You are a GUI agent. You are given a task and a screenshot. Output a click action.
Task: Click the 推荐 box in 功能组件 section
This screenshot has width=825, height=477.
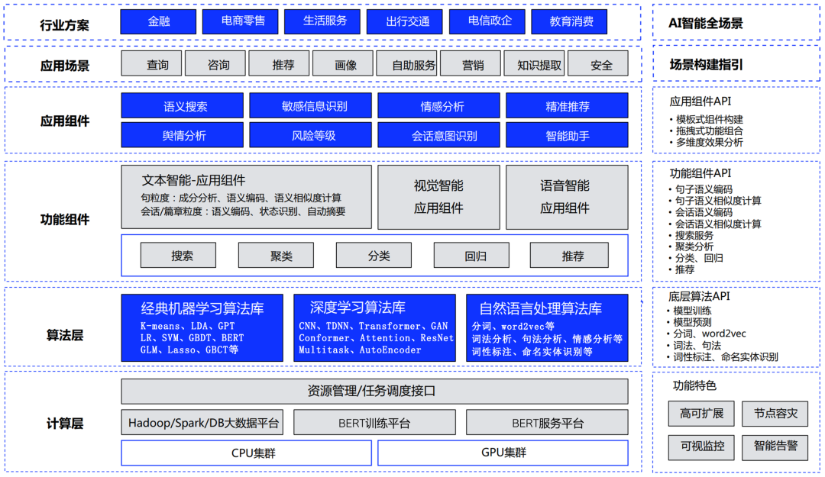(569, 255)
